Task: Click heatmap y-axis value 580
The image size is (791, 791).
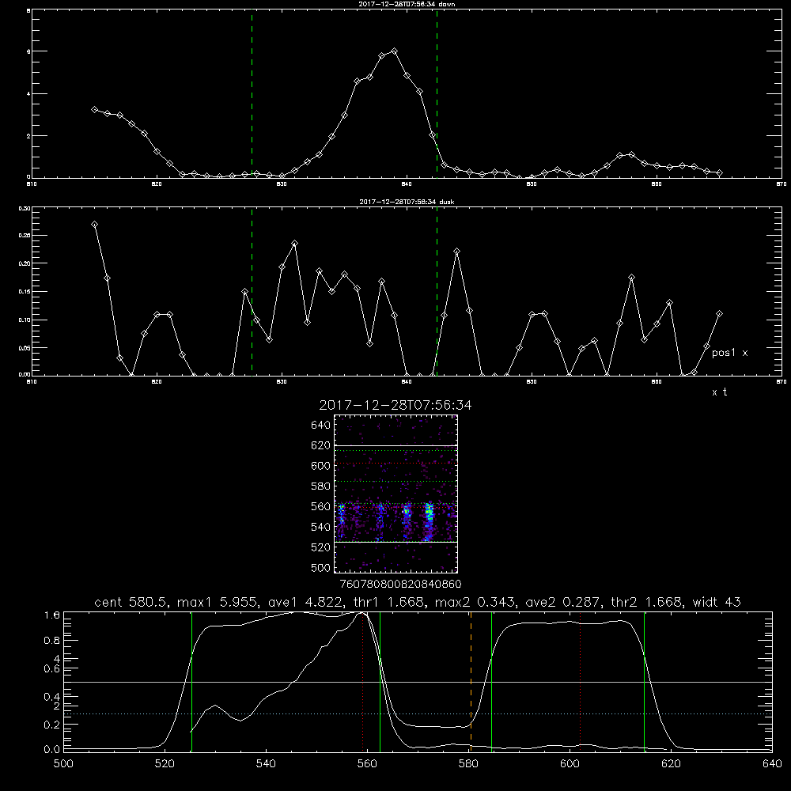Action: pyautogui.click(x=321, y=486)
